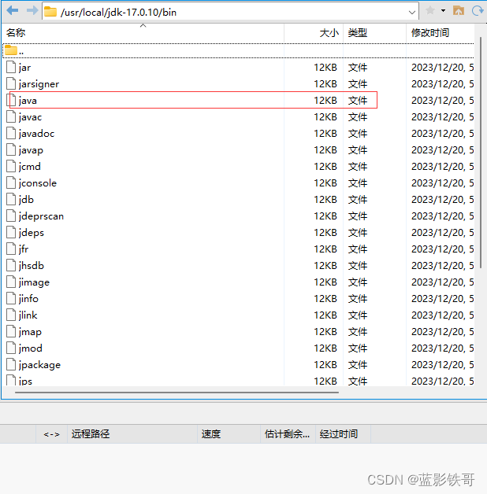
Task: Click the file name 'jdeprscan'
Action: 41,216
